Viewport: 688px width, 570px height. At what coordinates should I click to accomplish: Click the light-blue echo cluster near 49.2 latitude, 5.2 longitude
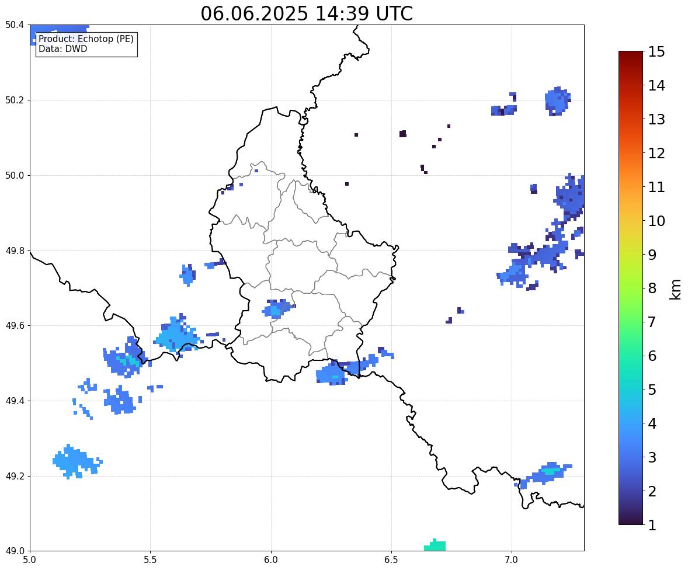(77, 461)
